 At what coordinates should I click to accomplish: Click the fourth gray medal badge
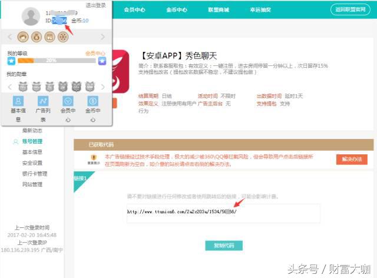63,87
